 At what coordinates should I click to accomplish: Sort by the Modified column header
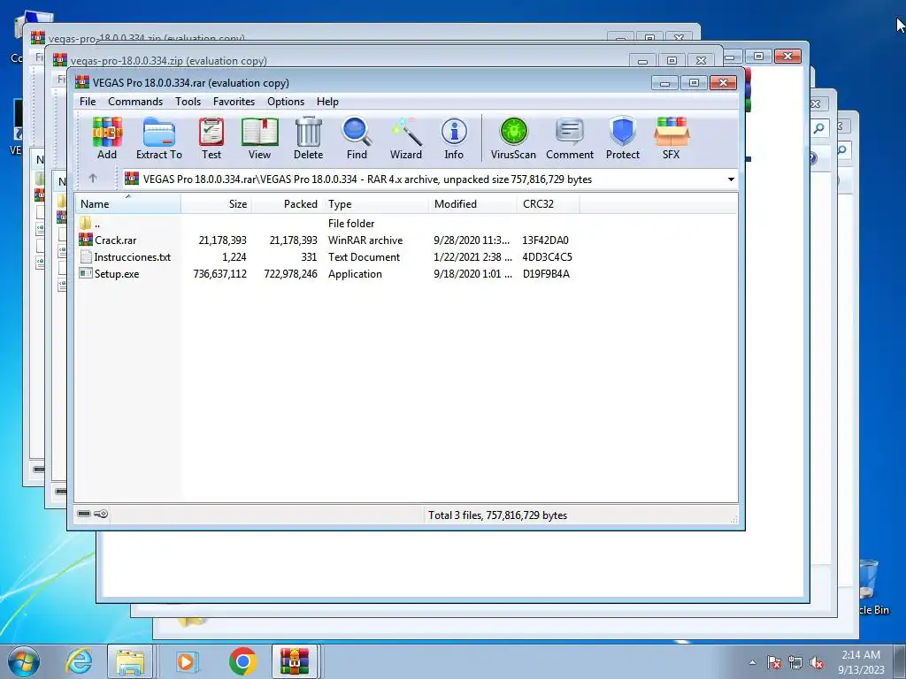tap(472, 204)
